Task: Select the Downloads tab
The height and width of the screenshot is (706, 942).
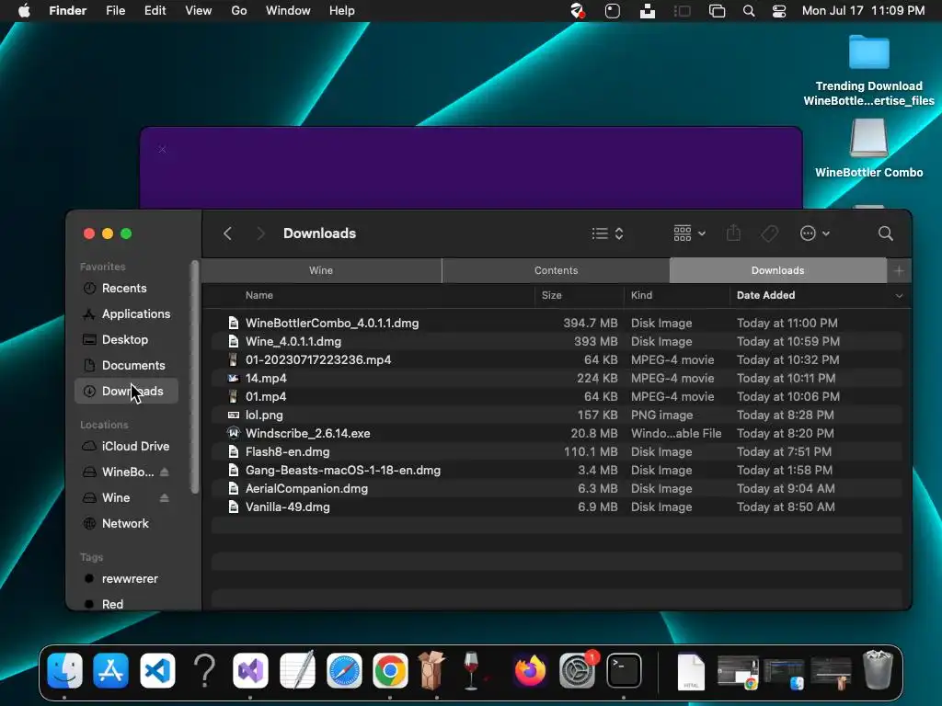Action: coord(778,271)
